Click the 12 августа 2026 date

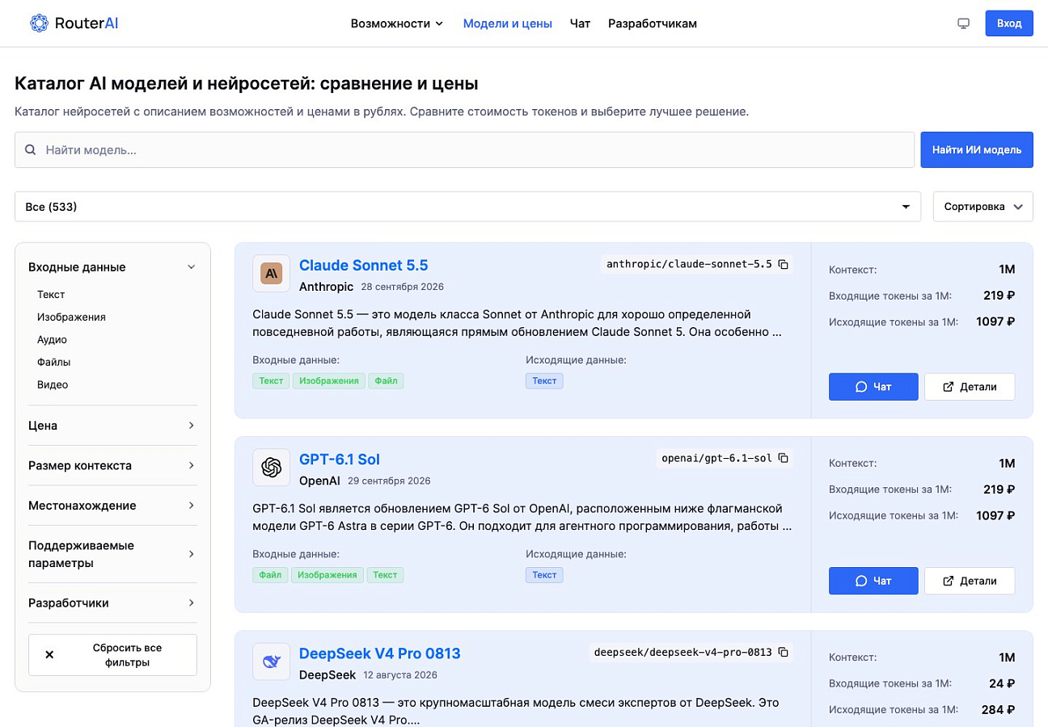(x=400, y=674)
